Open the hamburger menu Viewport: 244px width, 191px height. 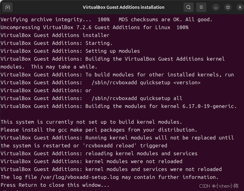click(201, 7)
